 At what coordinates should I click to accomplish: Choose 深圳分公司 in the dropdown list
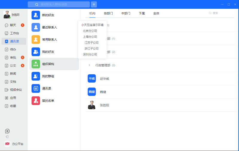click(90, 54)
